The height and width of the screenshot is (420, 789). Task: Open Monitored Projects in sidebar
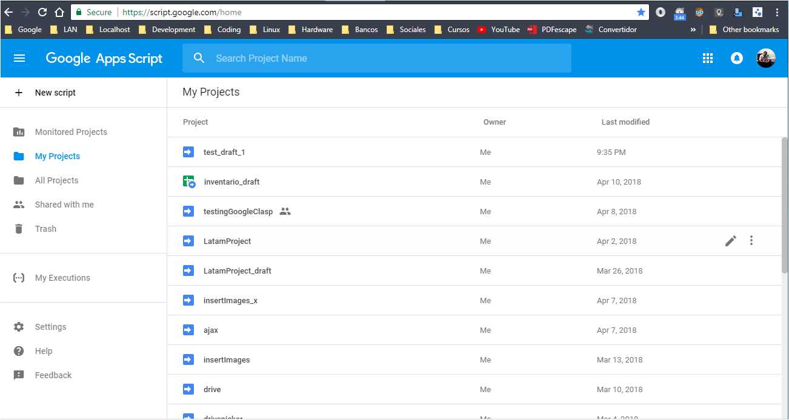click(71, 132)
